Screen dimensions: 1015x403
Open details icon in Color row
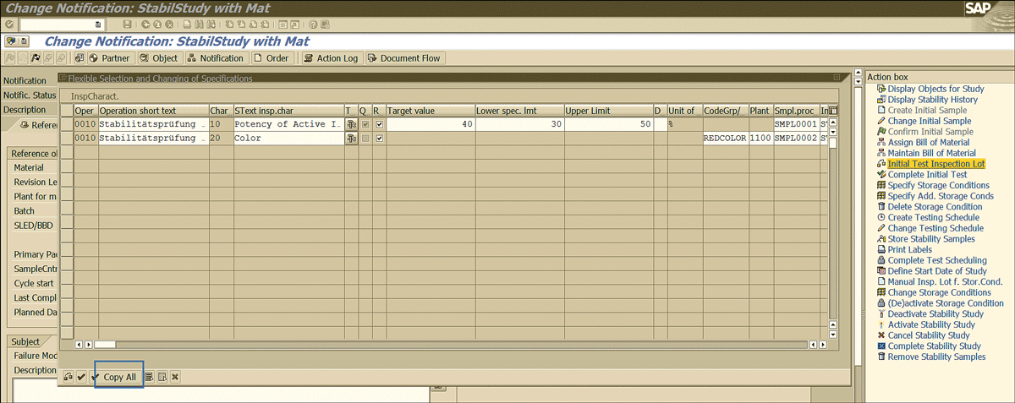351,138
